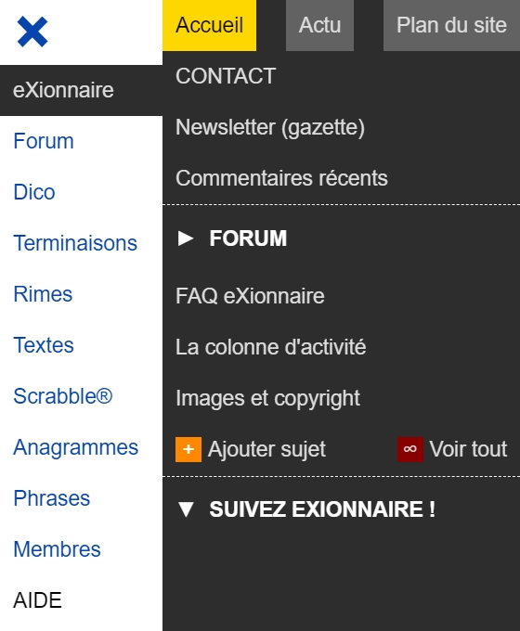Open Newsletter (gazette) entry
This screenshot has height=631, width=520.
(x=270, y=127)
